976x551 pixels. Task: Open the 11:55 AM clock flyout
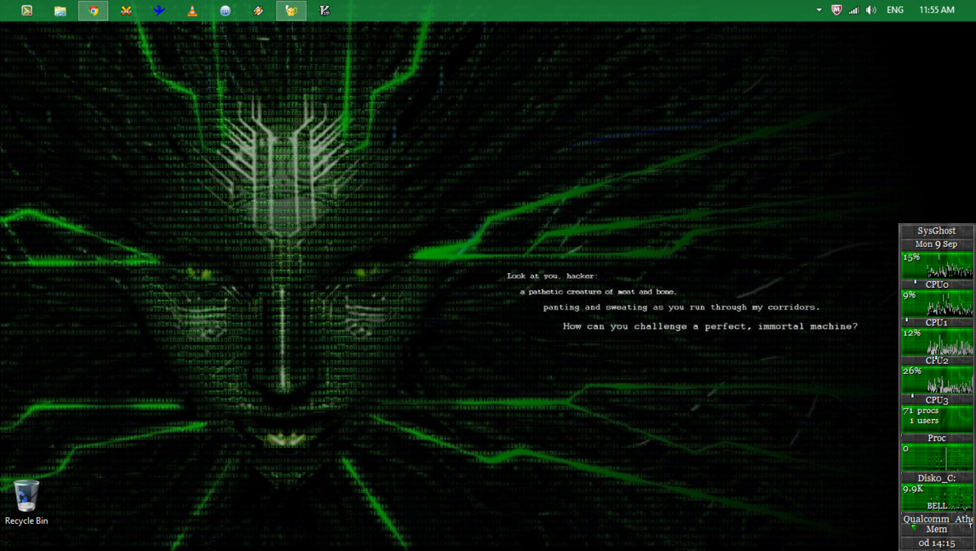(937, 10)
